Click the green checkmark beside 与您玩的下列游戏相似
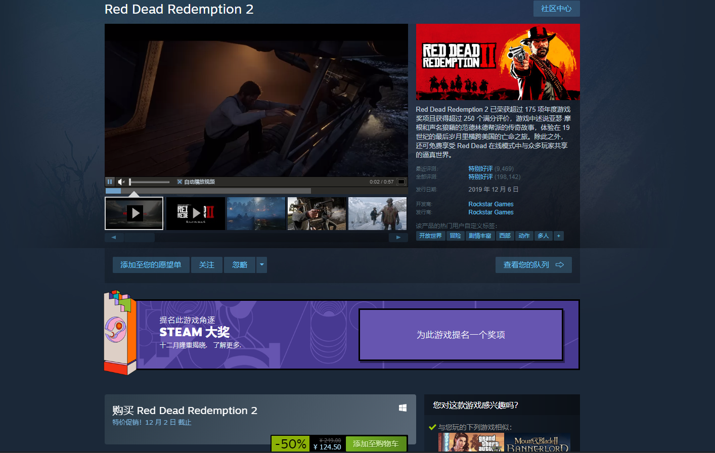Viewport: 715px width, 453px height. click(x=432, y=427)
